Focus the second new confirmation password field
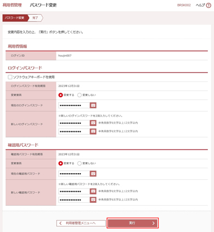 click(x=74, y=200)
